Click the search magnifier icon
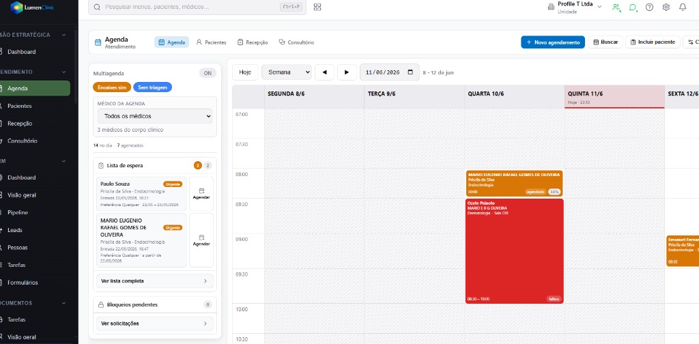The height and width of the screenshot is (344, 699). click(x=97, y=7)
